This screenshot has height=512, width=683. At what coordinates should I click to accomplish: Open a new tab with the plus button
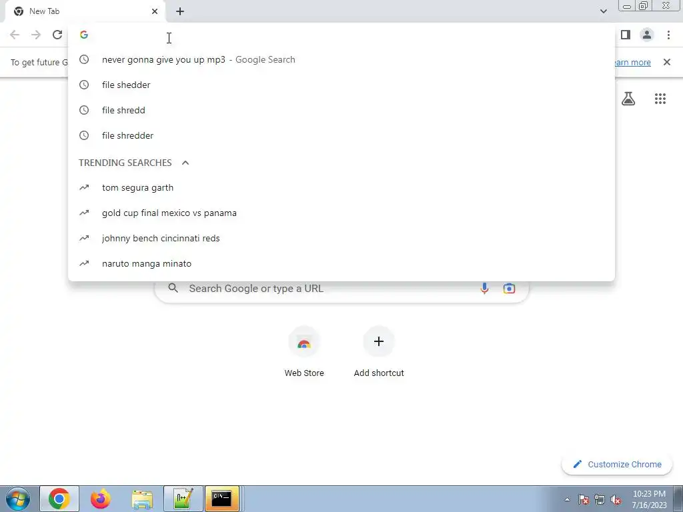[x=180, y=11]
